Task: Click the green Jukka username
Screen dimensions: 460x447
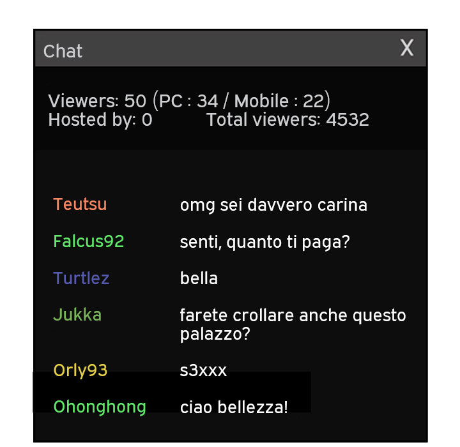Action: [x=77, y=315]
